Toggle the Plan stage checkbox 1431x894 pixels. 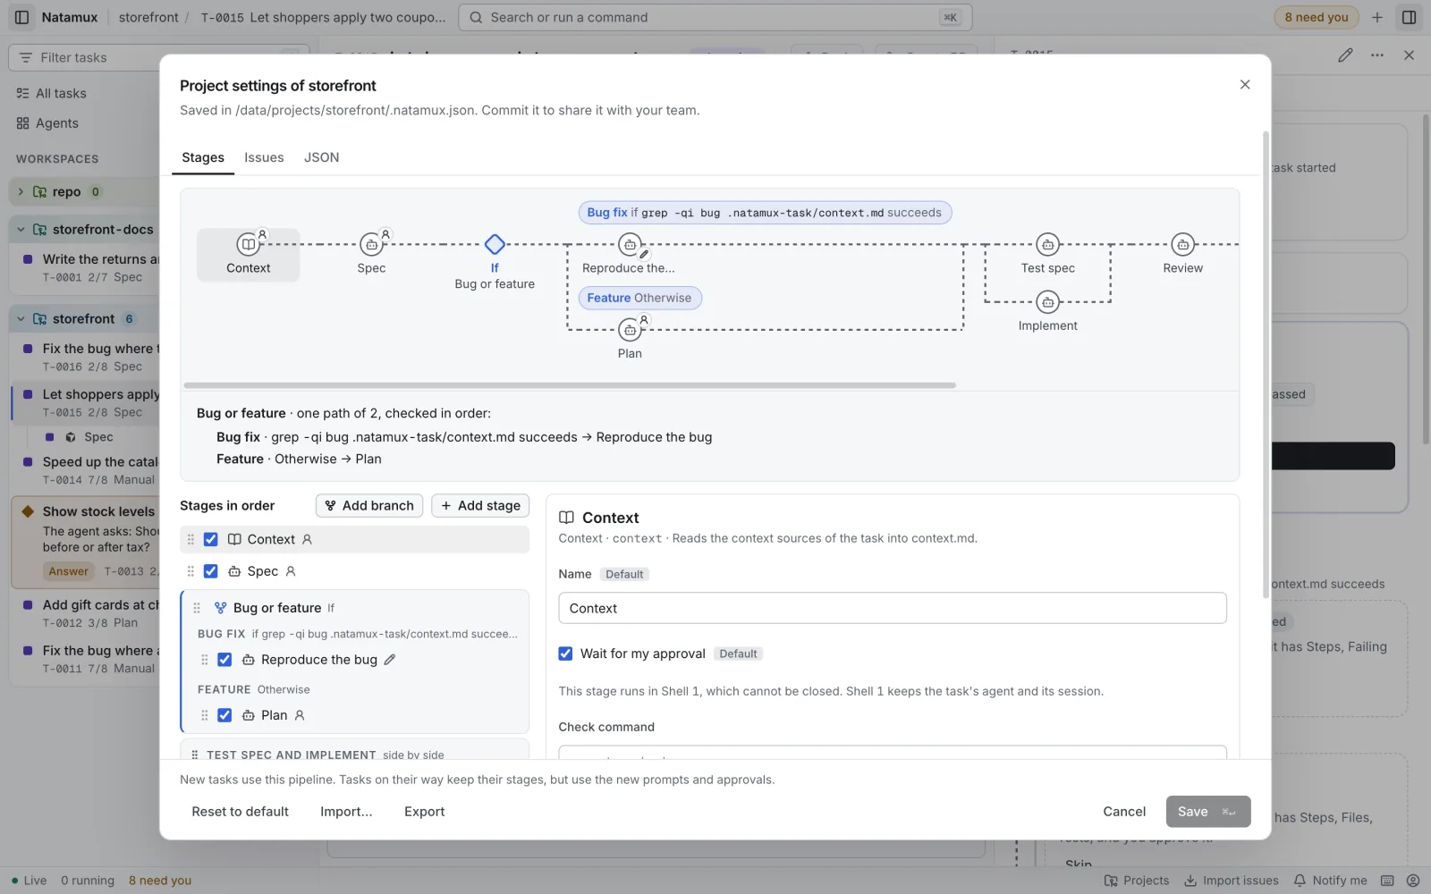click(x=224, y=715)
